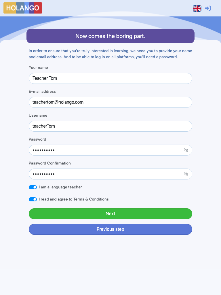Click into the E-mail address field

coord(110,102)
